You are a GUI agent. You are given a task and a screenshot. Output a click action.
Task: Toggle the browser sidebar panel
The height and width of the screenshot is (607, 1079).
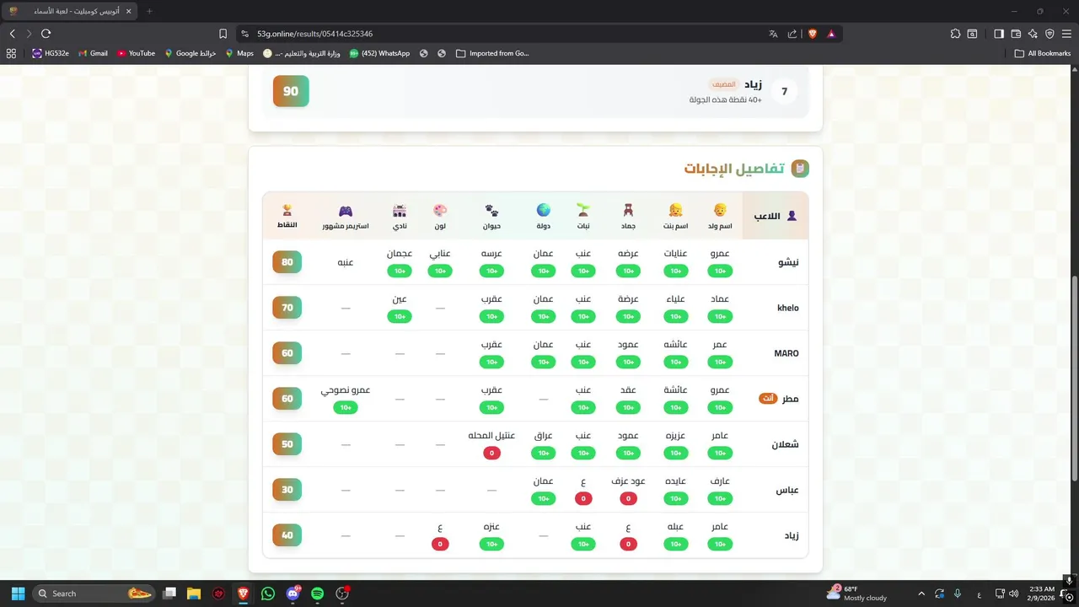pyautogui.click(x=999, y=34)
